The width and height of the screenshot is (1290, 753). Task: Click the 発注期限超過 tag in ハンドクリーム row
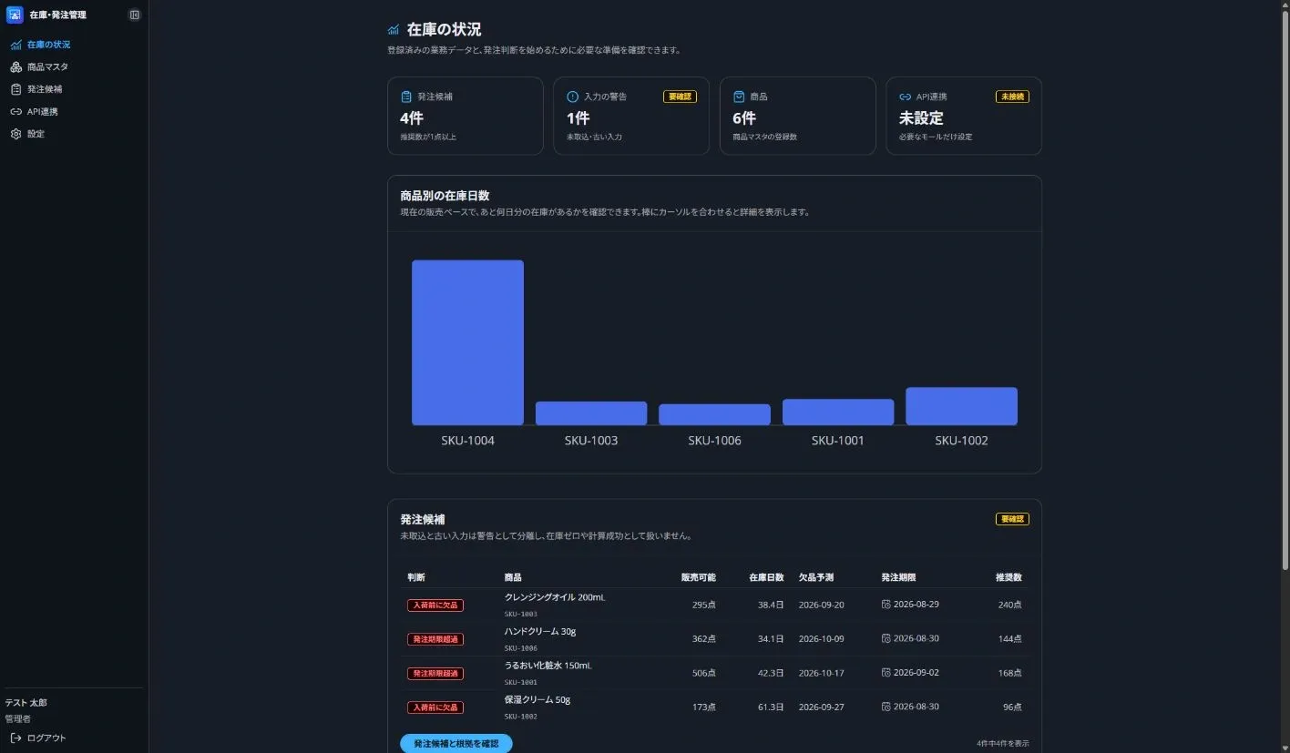pos(435,639)
